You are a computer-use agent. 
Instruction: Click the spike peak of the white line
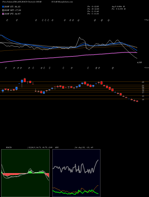(80, 37)
